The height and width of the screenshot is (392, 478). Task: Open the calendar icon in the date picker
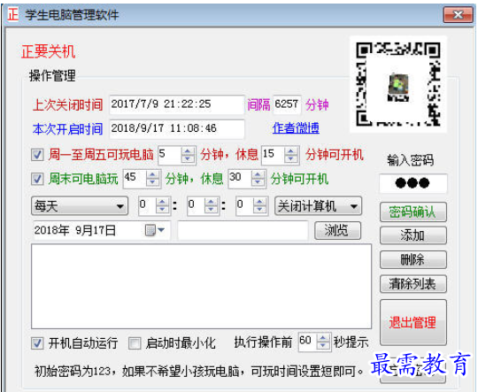[150, 230]
